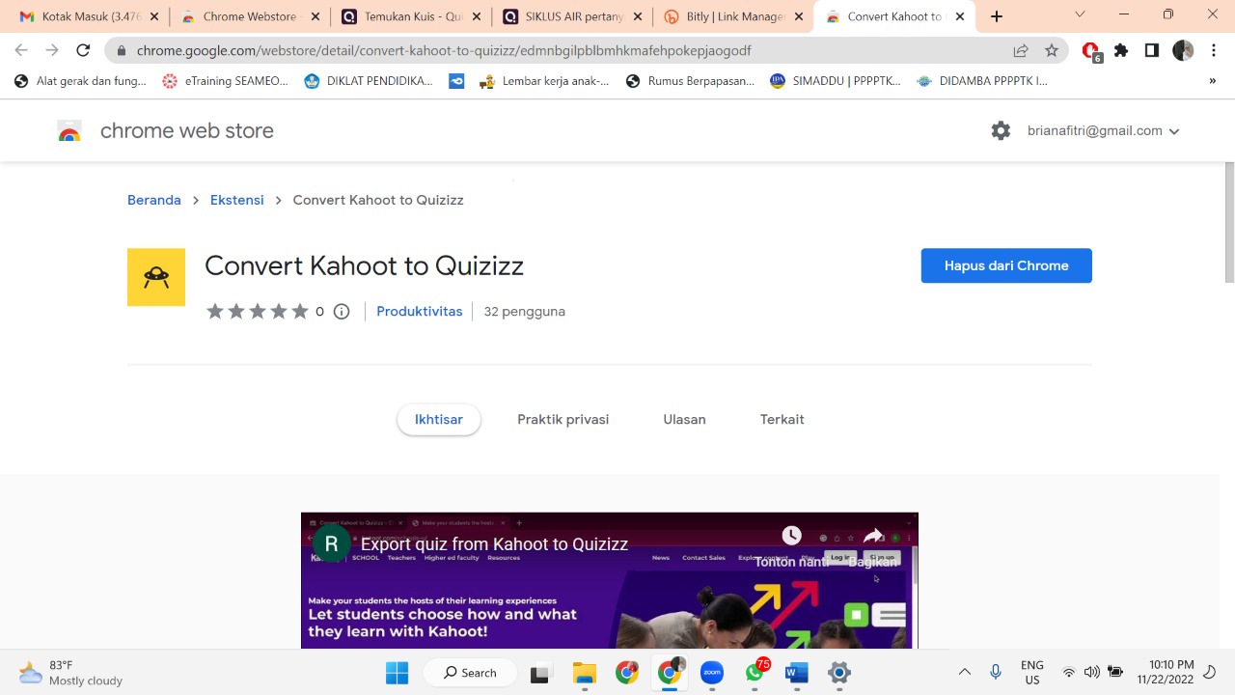Open the Extensions puzzle icon
The width and height of the screenshot is (1235, 695).
[1121, 50]
